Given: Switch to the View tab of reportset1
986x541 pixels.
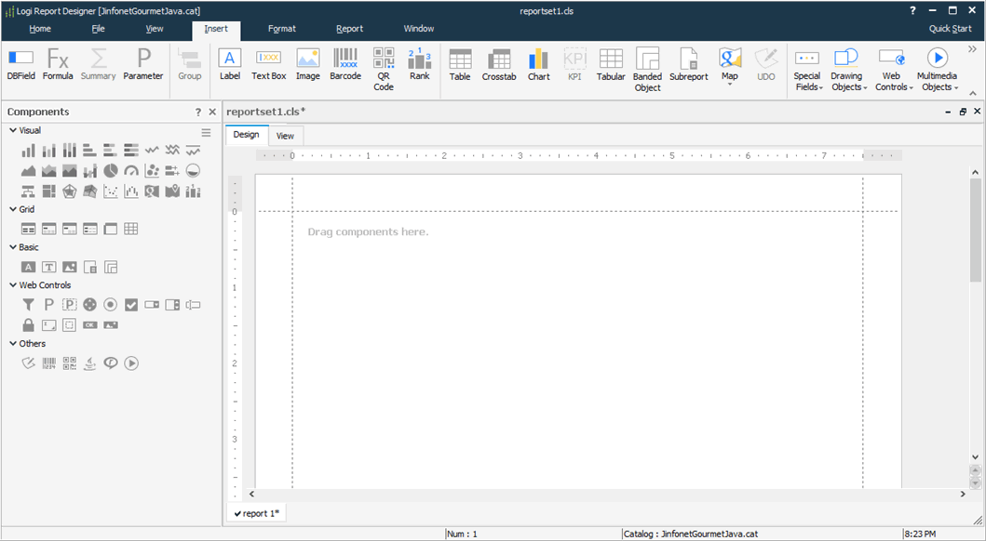Looking at the screenshot, I should [x=285, y=135].
